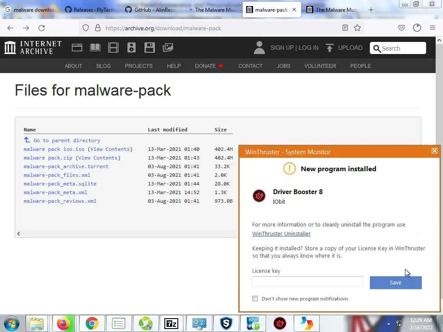Image resolution: width=443 pixels, height=332 pixels.
Task: Open File Explorer from taskbar
Action: [x=37, y=323]
